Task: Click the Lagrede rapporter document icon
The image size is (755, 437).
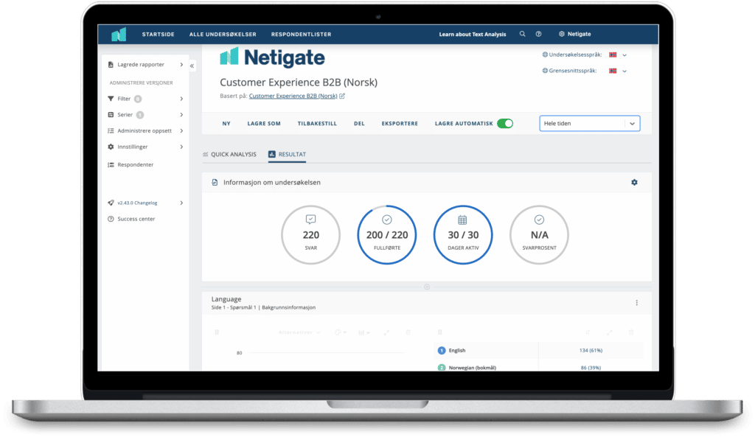Action: pos(111,65)
